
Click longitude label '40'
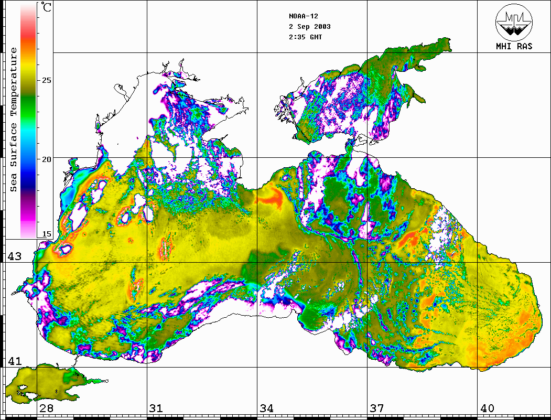click(487, 408)
